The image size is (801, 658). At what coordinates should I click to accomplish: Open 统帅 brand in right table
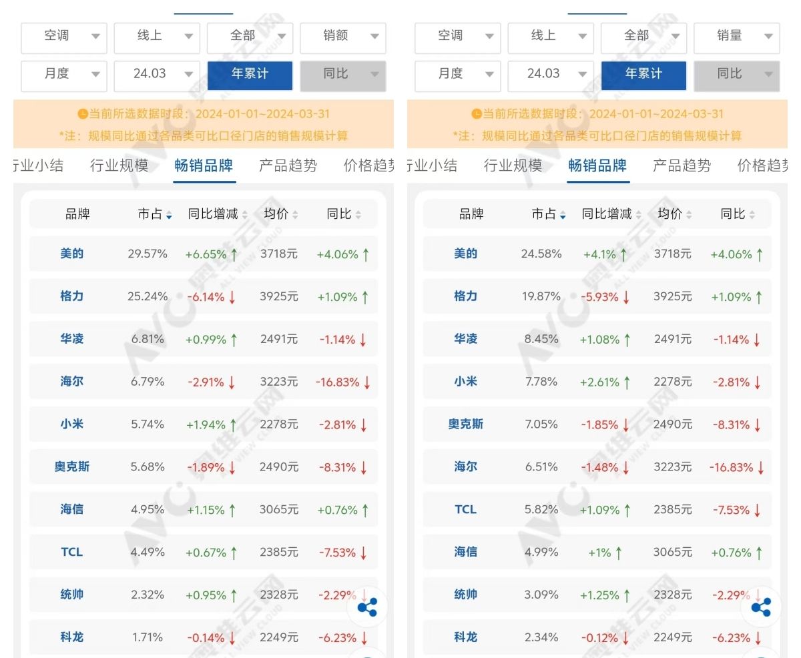tap(466, 595)
